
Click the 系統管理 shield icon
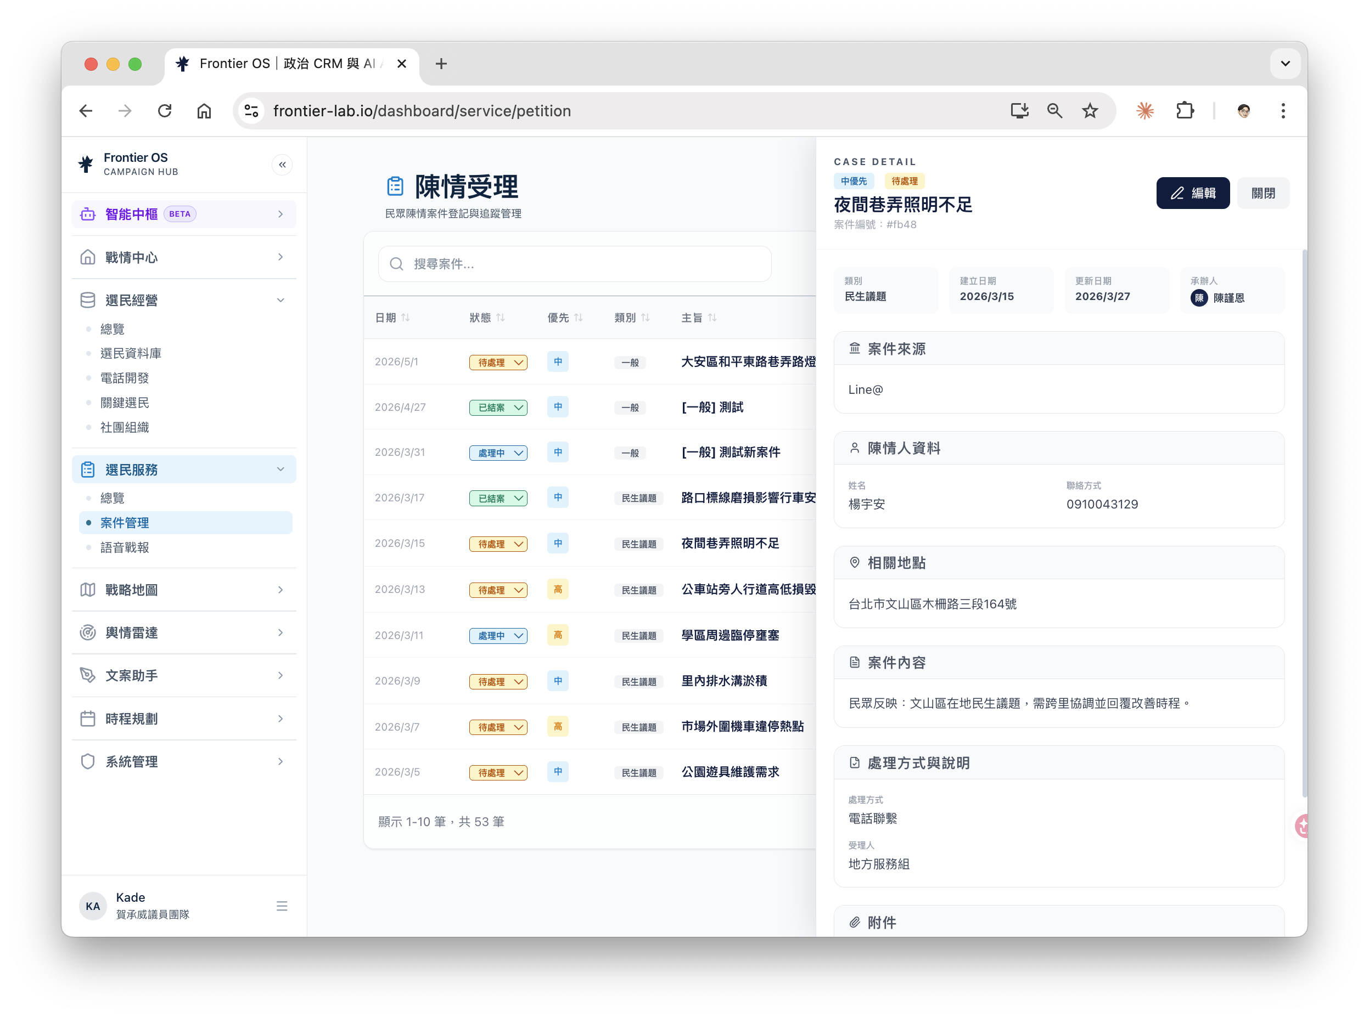(x=88, y=762)
